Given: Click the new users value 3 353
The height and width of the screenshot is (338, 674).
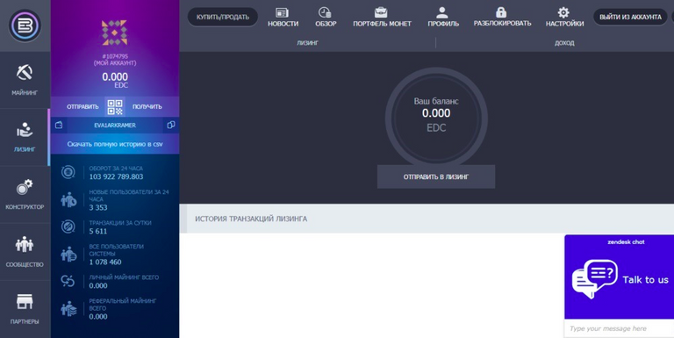Looking at the screenshot, I should click(x=98, y=208).
